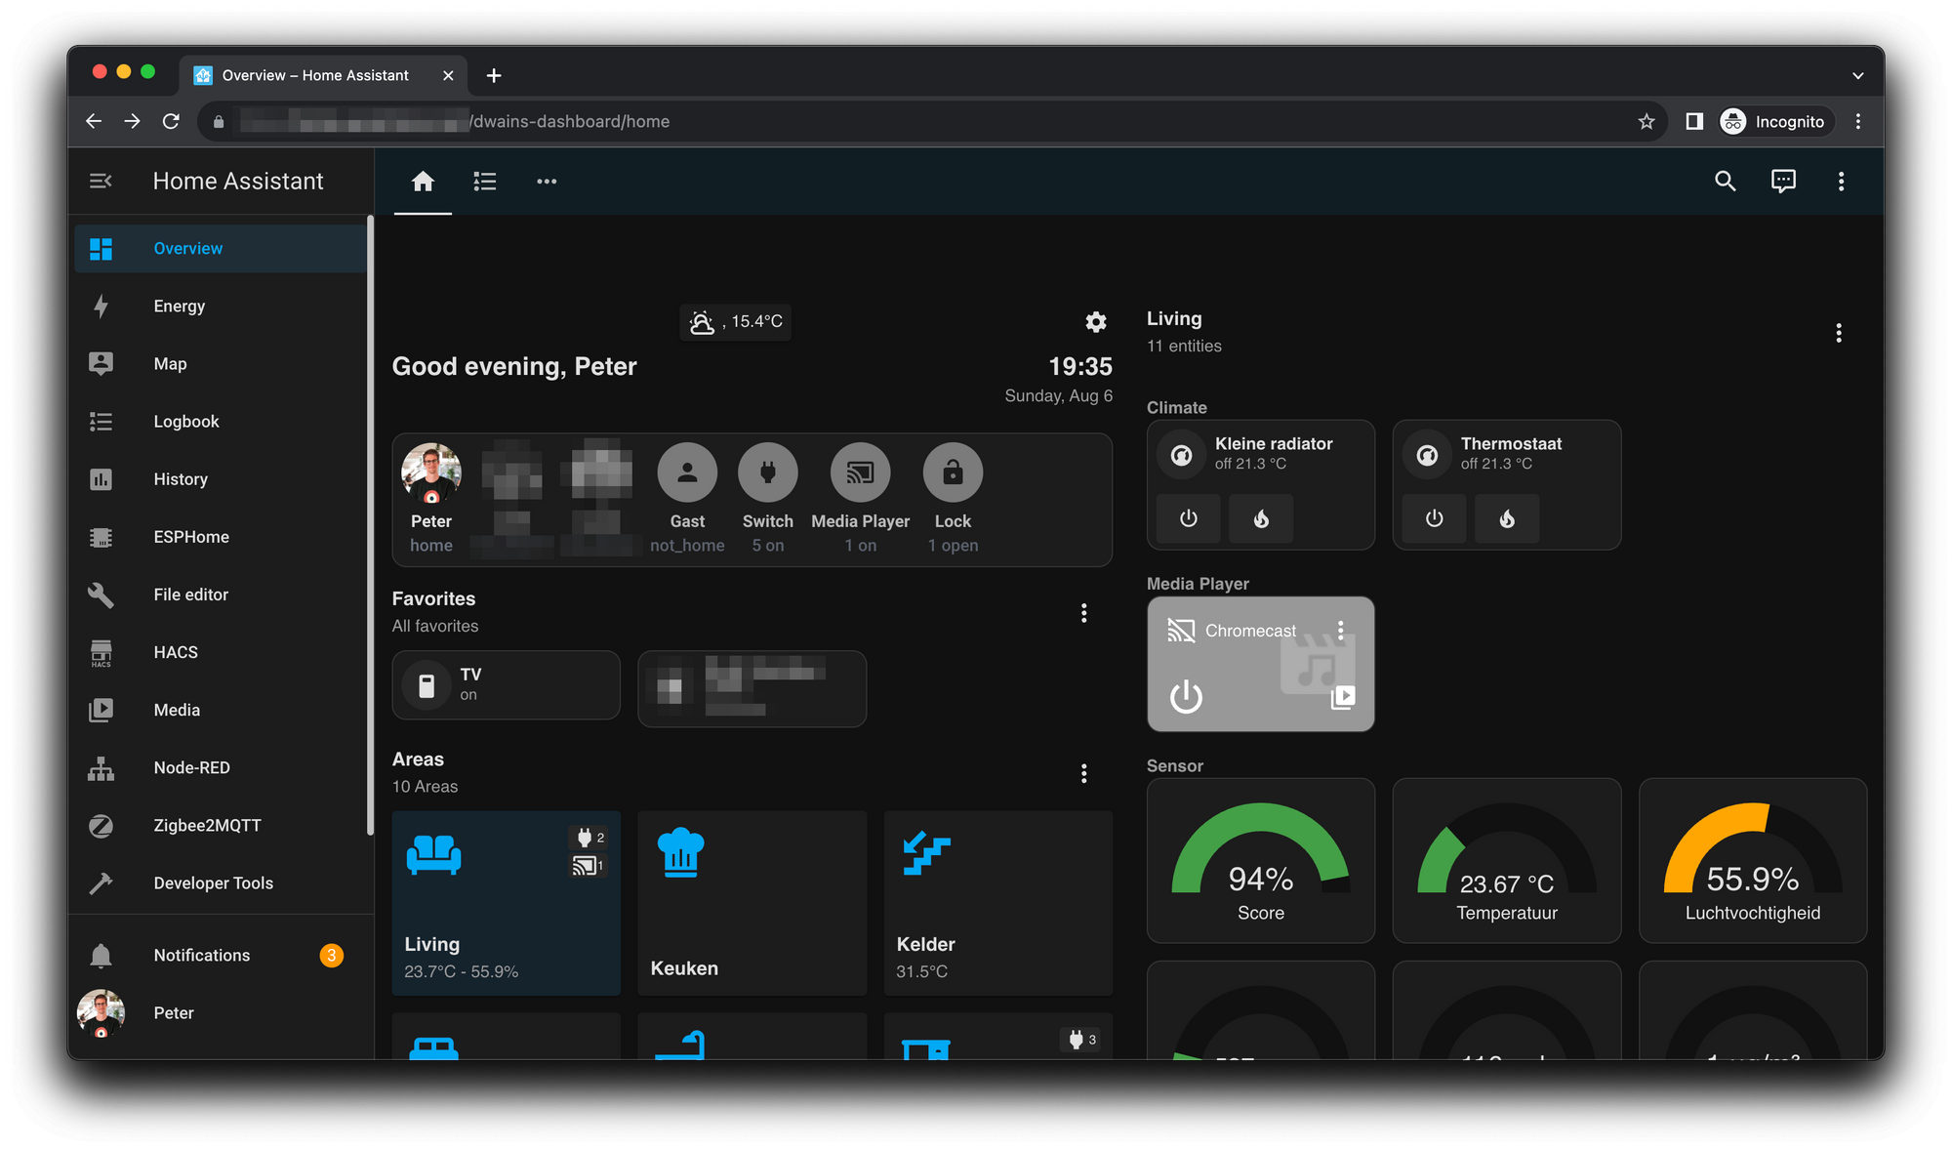
Task: Click Notifications with badge
Action: pos(202,955)
